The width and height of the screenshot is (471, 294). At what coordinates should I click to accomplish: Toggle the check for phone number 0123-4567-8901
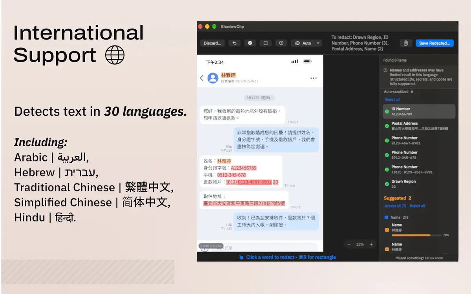point(387,140)
